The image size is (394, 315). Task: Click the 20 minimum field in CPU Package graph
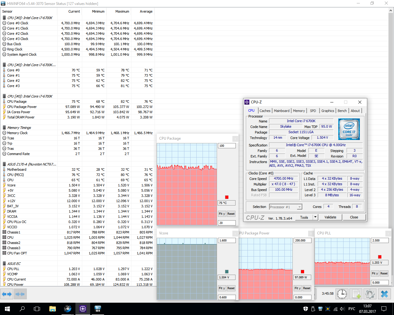coord(227,223)
